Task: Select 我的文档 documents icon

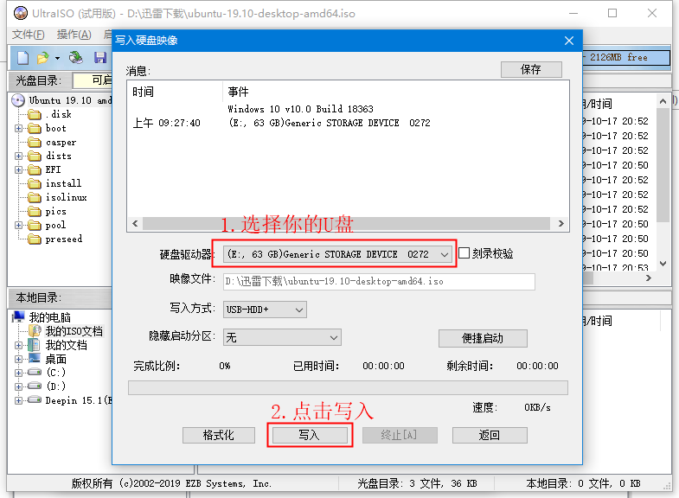Action: [x=35, y=345]
